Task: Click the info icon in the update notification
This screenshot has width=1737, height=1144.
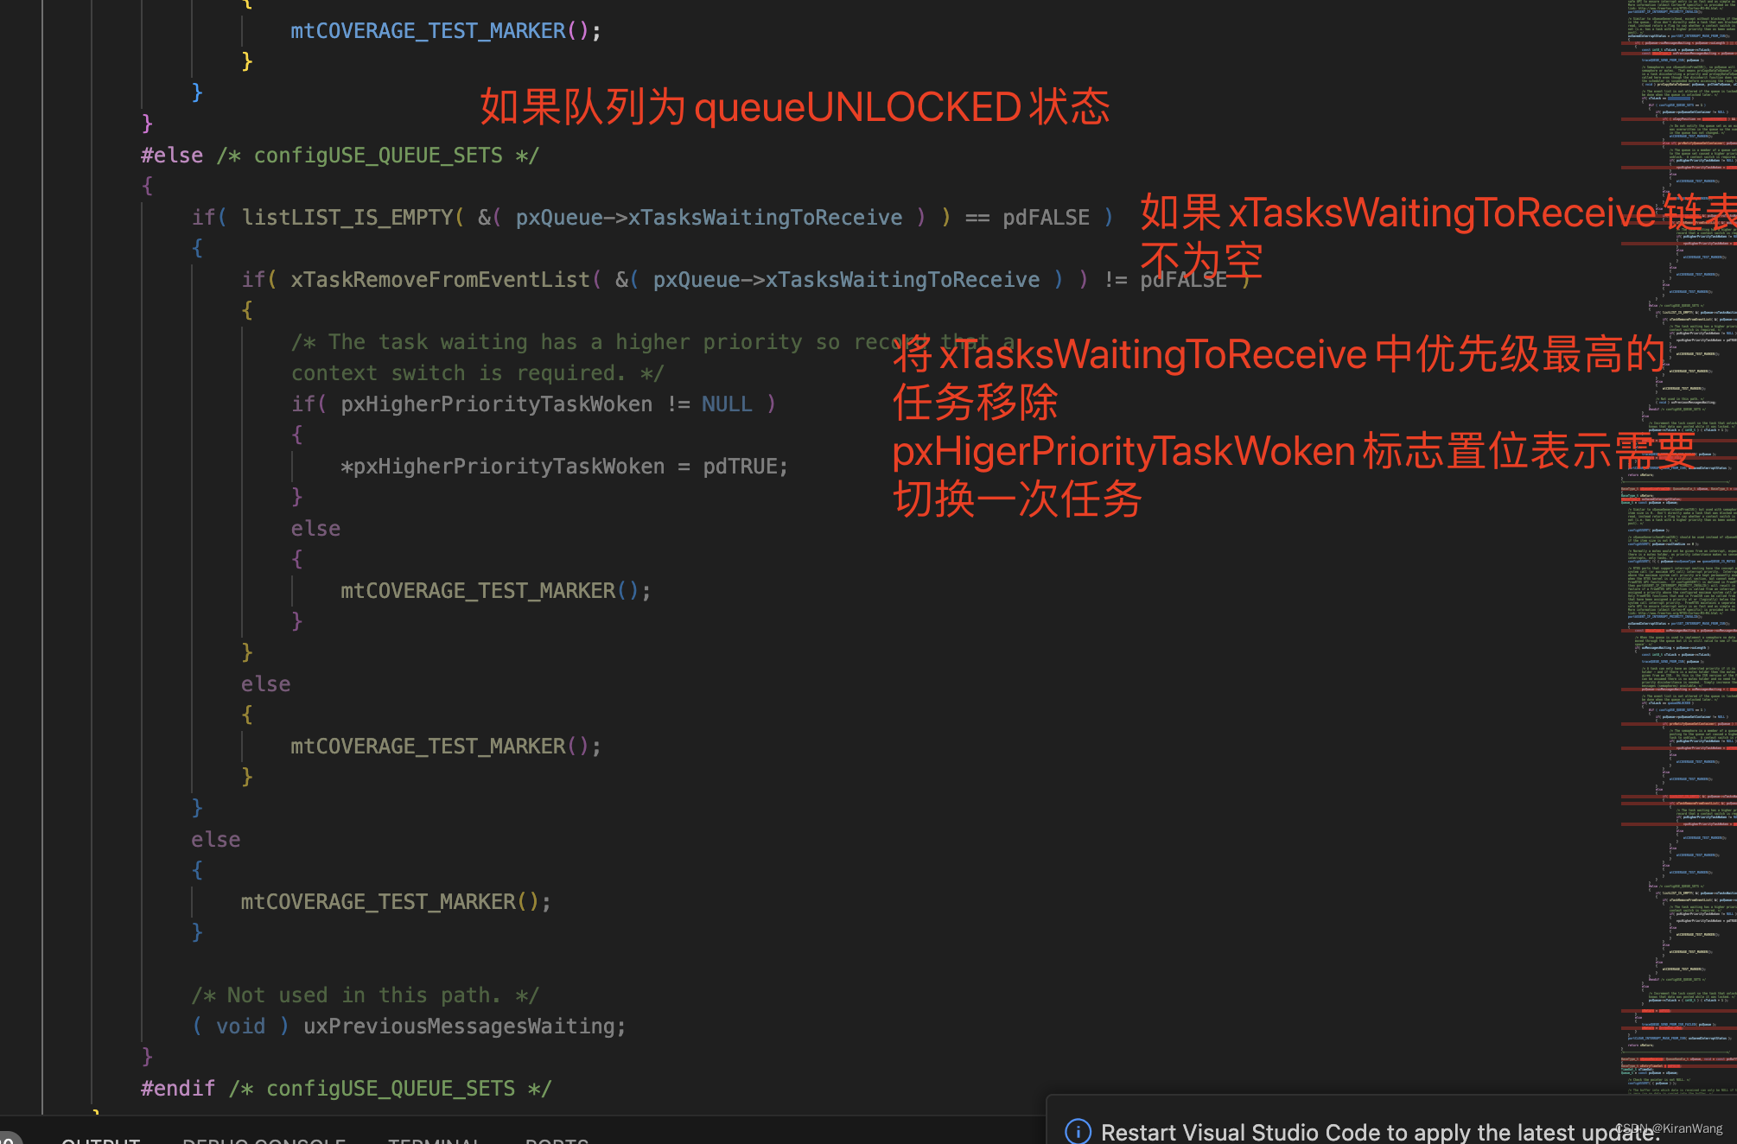Action: coord(1077,1132)
